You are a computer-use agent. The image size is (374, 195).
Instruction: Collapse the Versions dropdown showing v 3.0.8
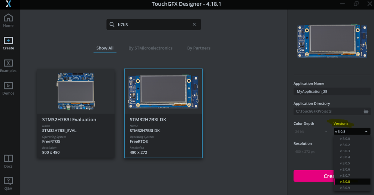352,132
